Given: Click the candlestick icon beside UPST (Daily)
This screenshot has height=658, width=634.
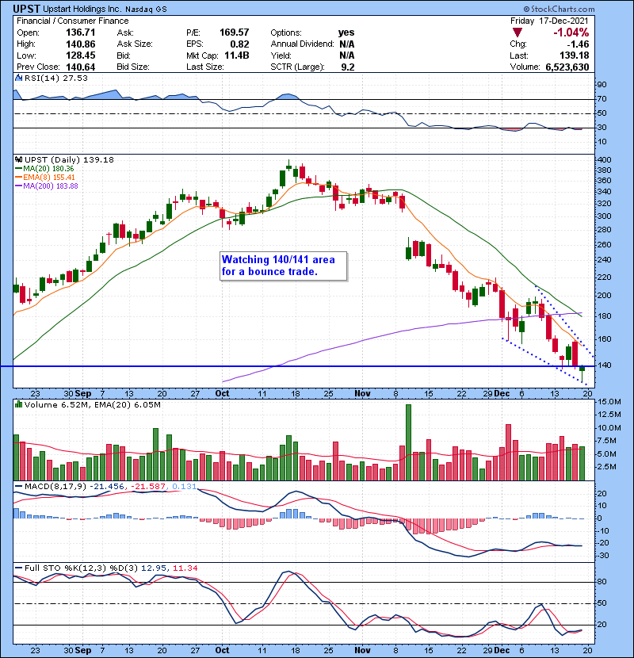Looking at the screenshot, I should point(18,160).
